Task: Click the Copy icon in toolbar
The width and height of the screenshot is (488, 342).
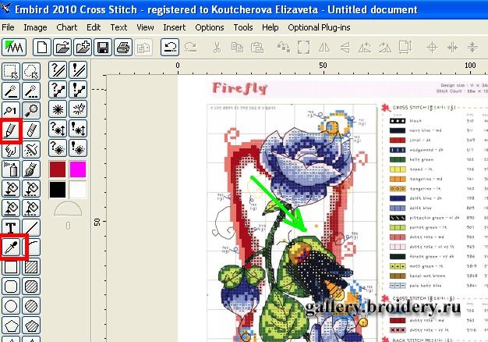Action: [237, 48]
